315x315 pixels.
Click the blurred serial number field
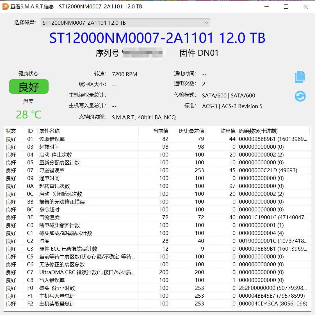[x=143, y=53]
